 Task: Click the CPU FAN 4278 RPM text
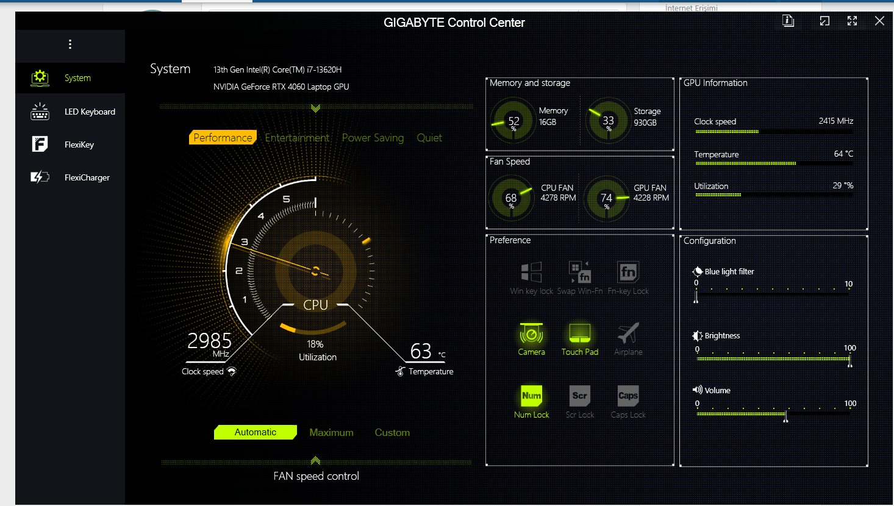click(x=558, y=193)
